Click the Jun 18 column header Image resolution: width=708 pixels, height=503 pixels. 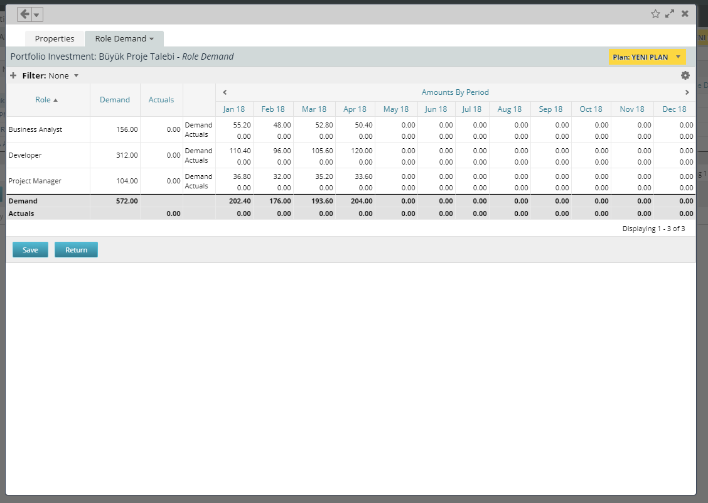[x=436, y=109]
